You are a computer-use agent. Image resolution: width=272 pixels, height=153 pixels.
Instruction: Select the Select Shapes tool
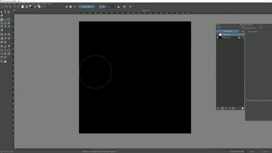click(x=2, y=12)
